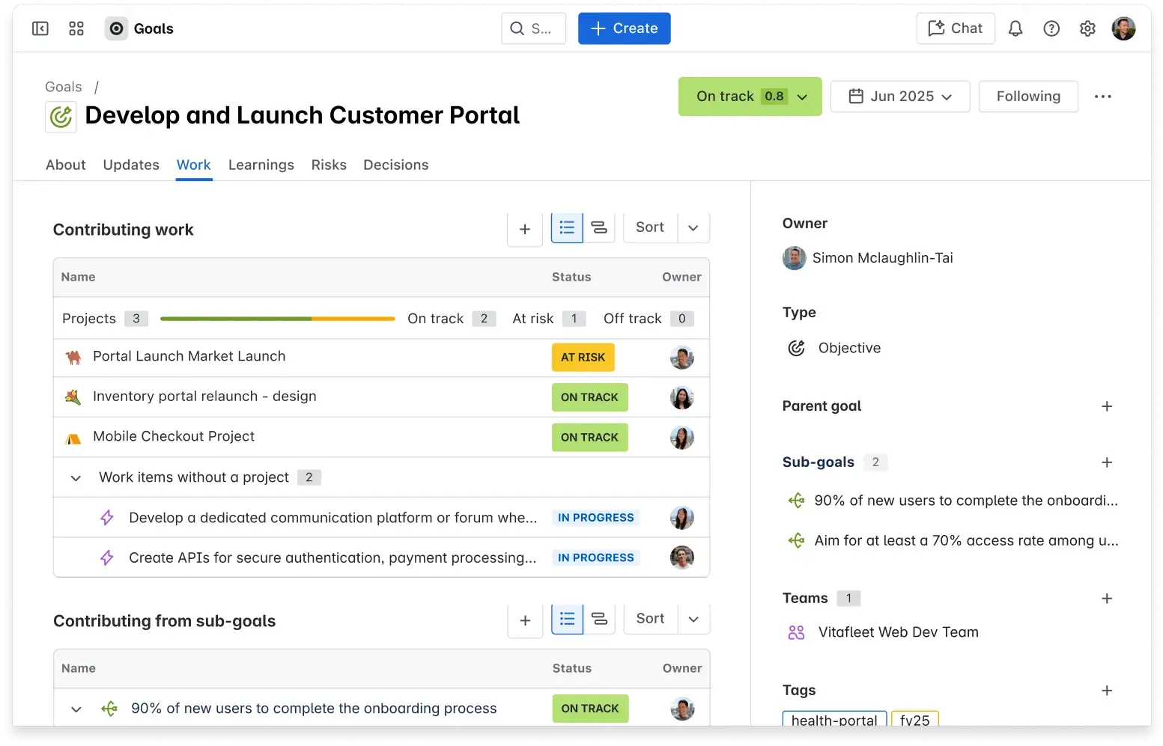Image resolution: width=1163 pixels, height=746 pixels.
Task: Switch to the Updates tab
Action: point(131,165)
